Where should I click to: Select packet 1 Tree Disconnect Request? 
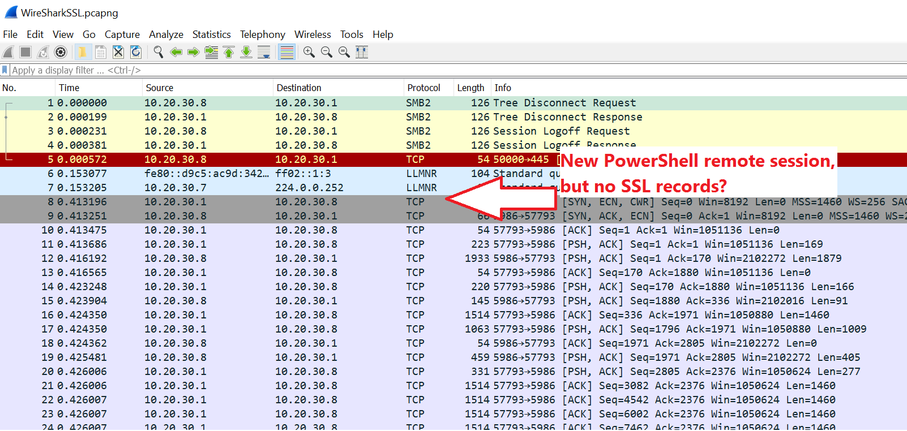coord(454,103)
